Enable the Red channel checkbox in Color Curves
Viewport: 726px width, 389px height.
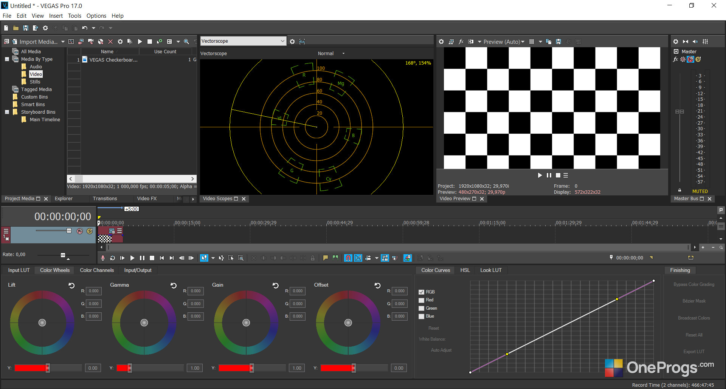(421, 300)
